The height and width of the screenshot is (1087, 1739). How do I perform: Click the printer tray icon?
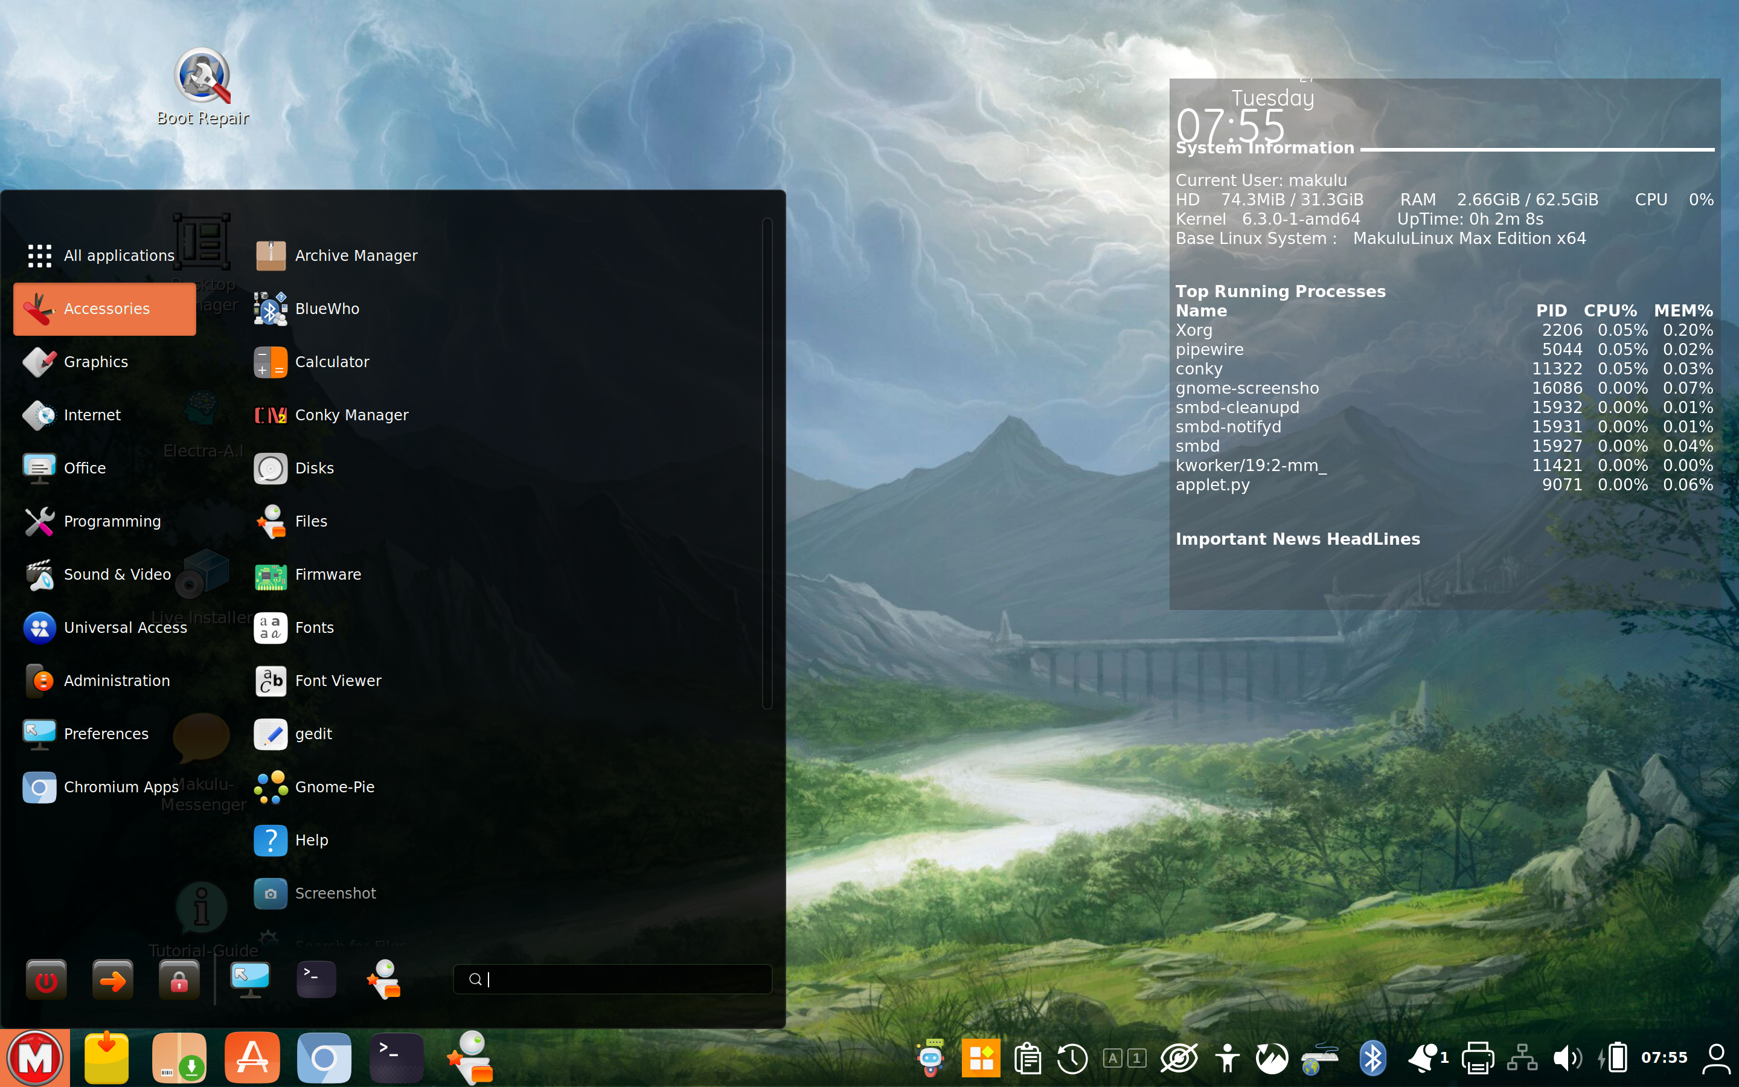click(1478, 1057)
